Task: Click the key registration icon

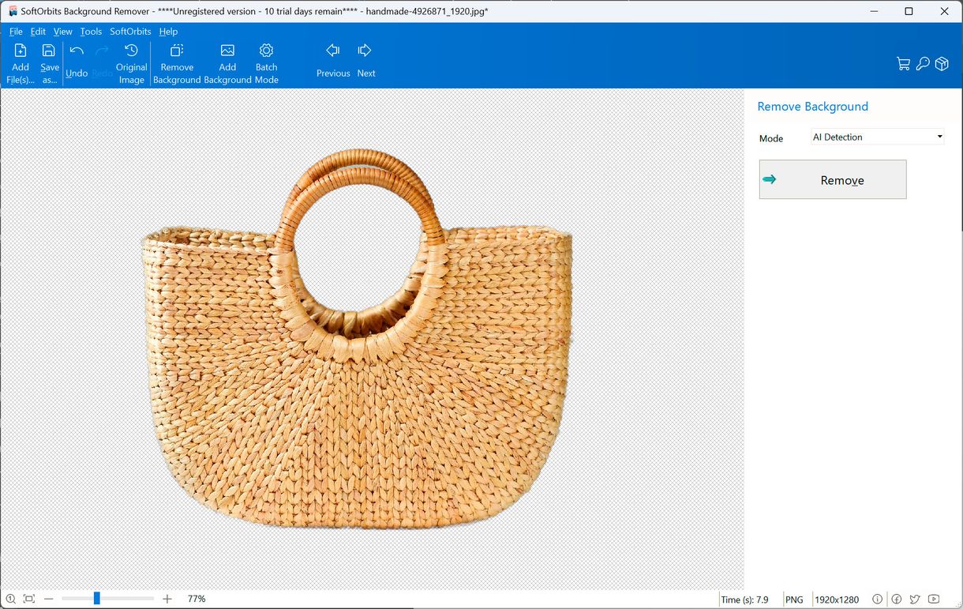Action: (922, 64)
